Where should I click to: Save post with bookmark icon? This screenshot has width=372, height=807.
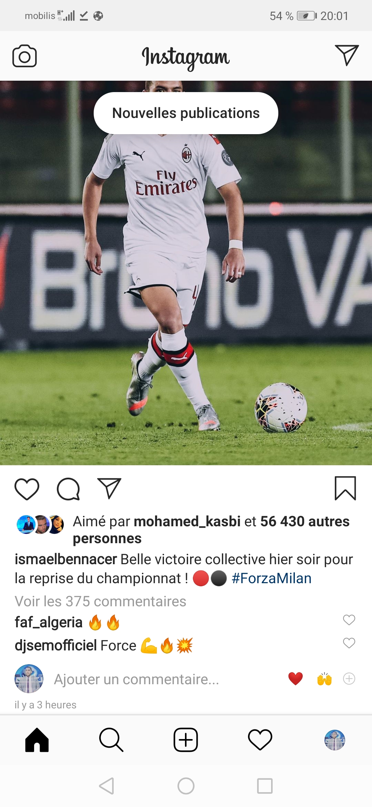click(345, 488)
